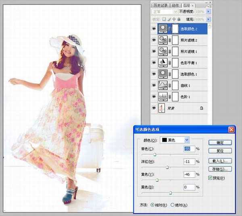This screenshot has width=242, height=216.
Task: Select the 选取颜色 1 layer mask thumbnail
Action: click(175, 74)
